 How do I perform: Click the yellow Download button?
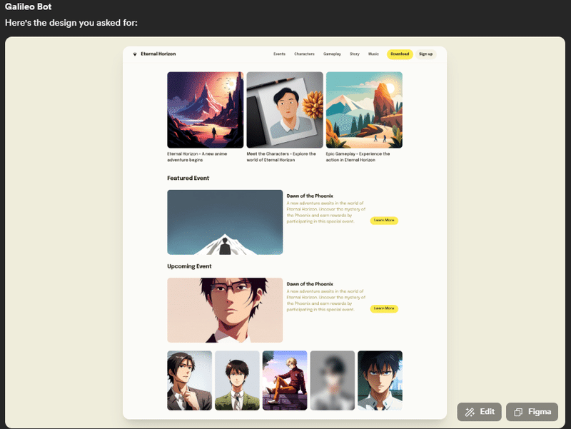coord(400,54)
